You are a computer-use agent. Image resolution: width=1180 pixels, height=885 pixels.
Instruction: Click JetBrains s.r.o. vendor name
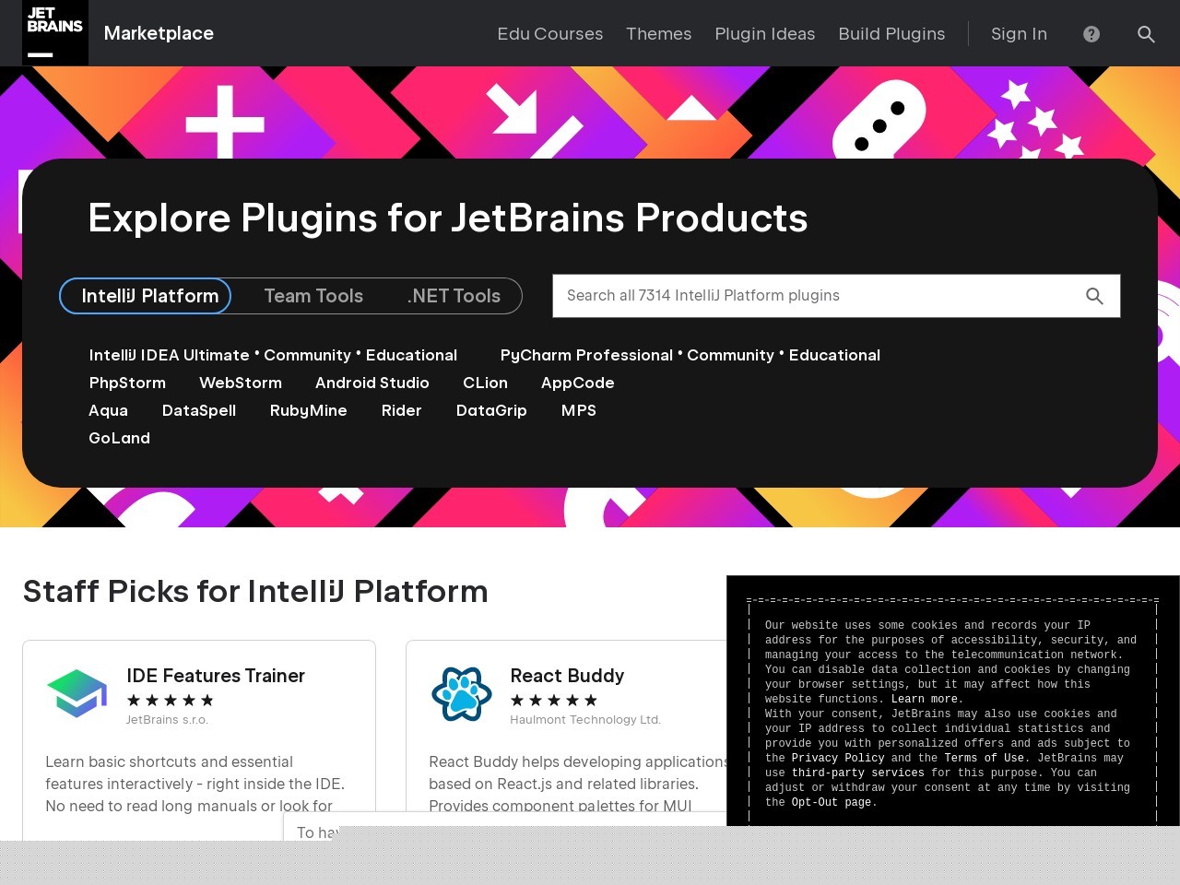[167, 720]
